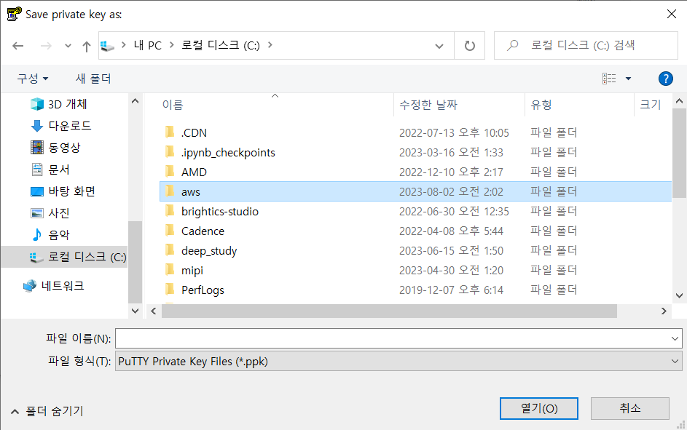Open the file name history dropdown arrow
Screen dimensions: 687x430
point(675,338)
